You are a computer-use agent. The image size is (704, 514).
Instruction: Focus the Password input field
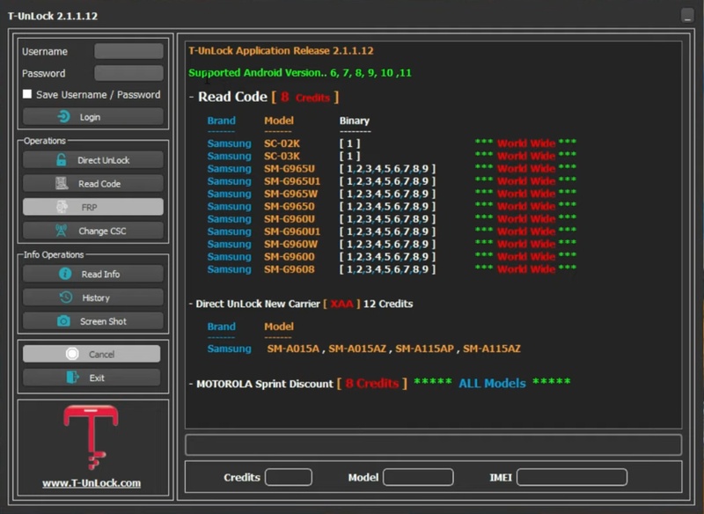(x=128, y=73)
